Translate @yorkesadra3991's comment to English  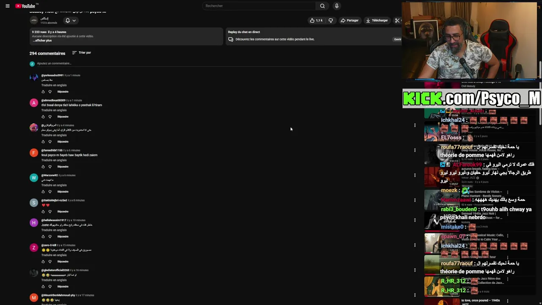[x=54, y=85]
